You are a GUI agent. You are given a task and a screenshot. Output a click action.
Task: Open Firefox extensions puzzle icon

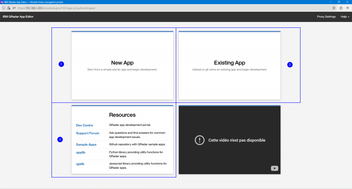341,8
